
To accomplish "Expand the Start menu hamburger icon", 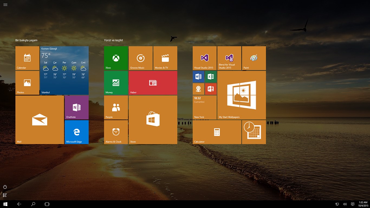I will tap(5, 5).
